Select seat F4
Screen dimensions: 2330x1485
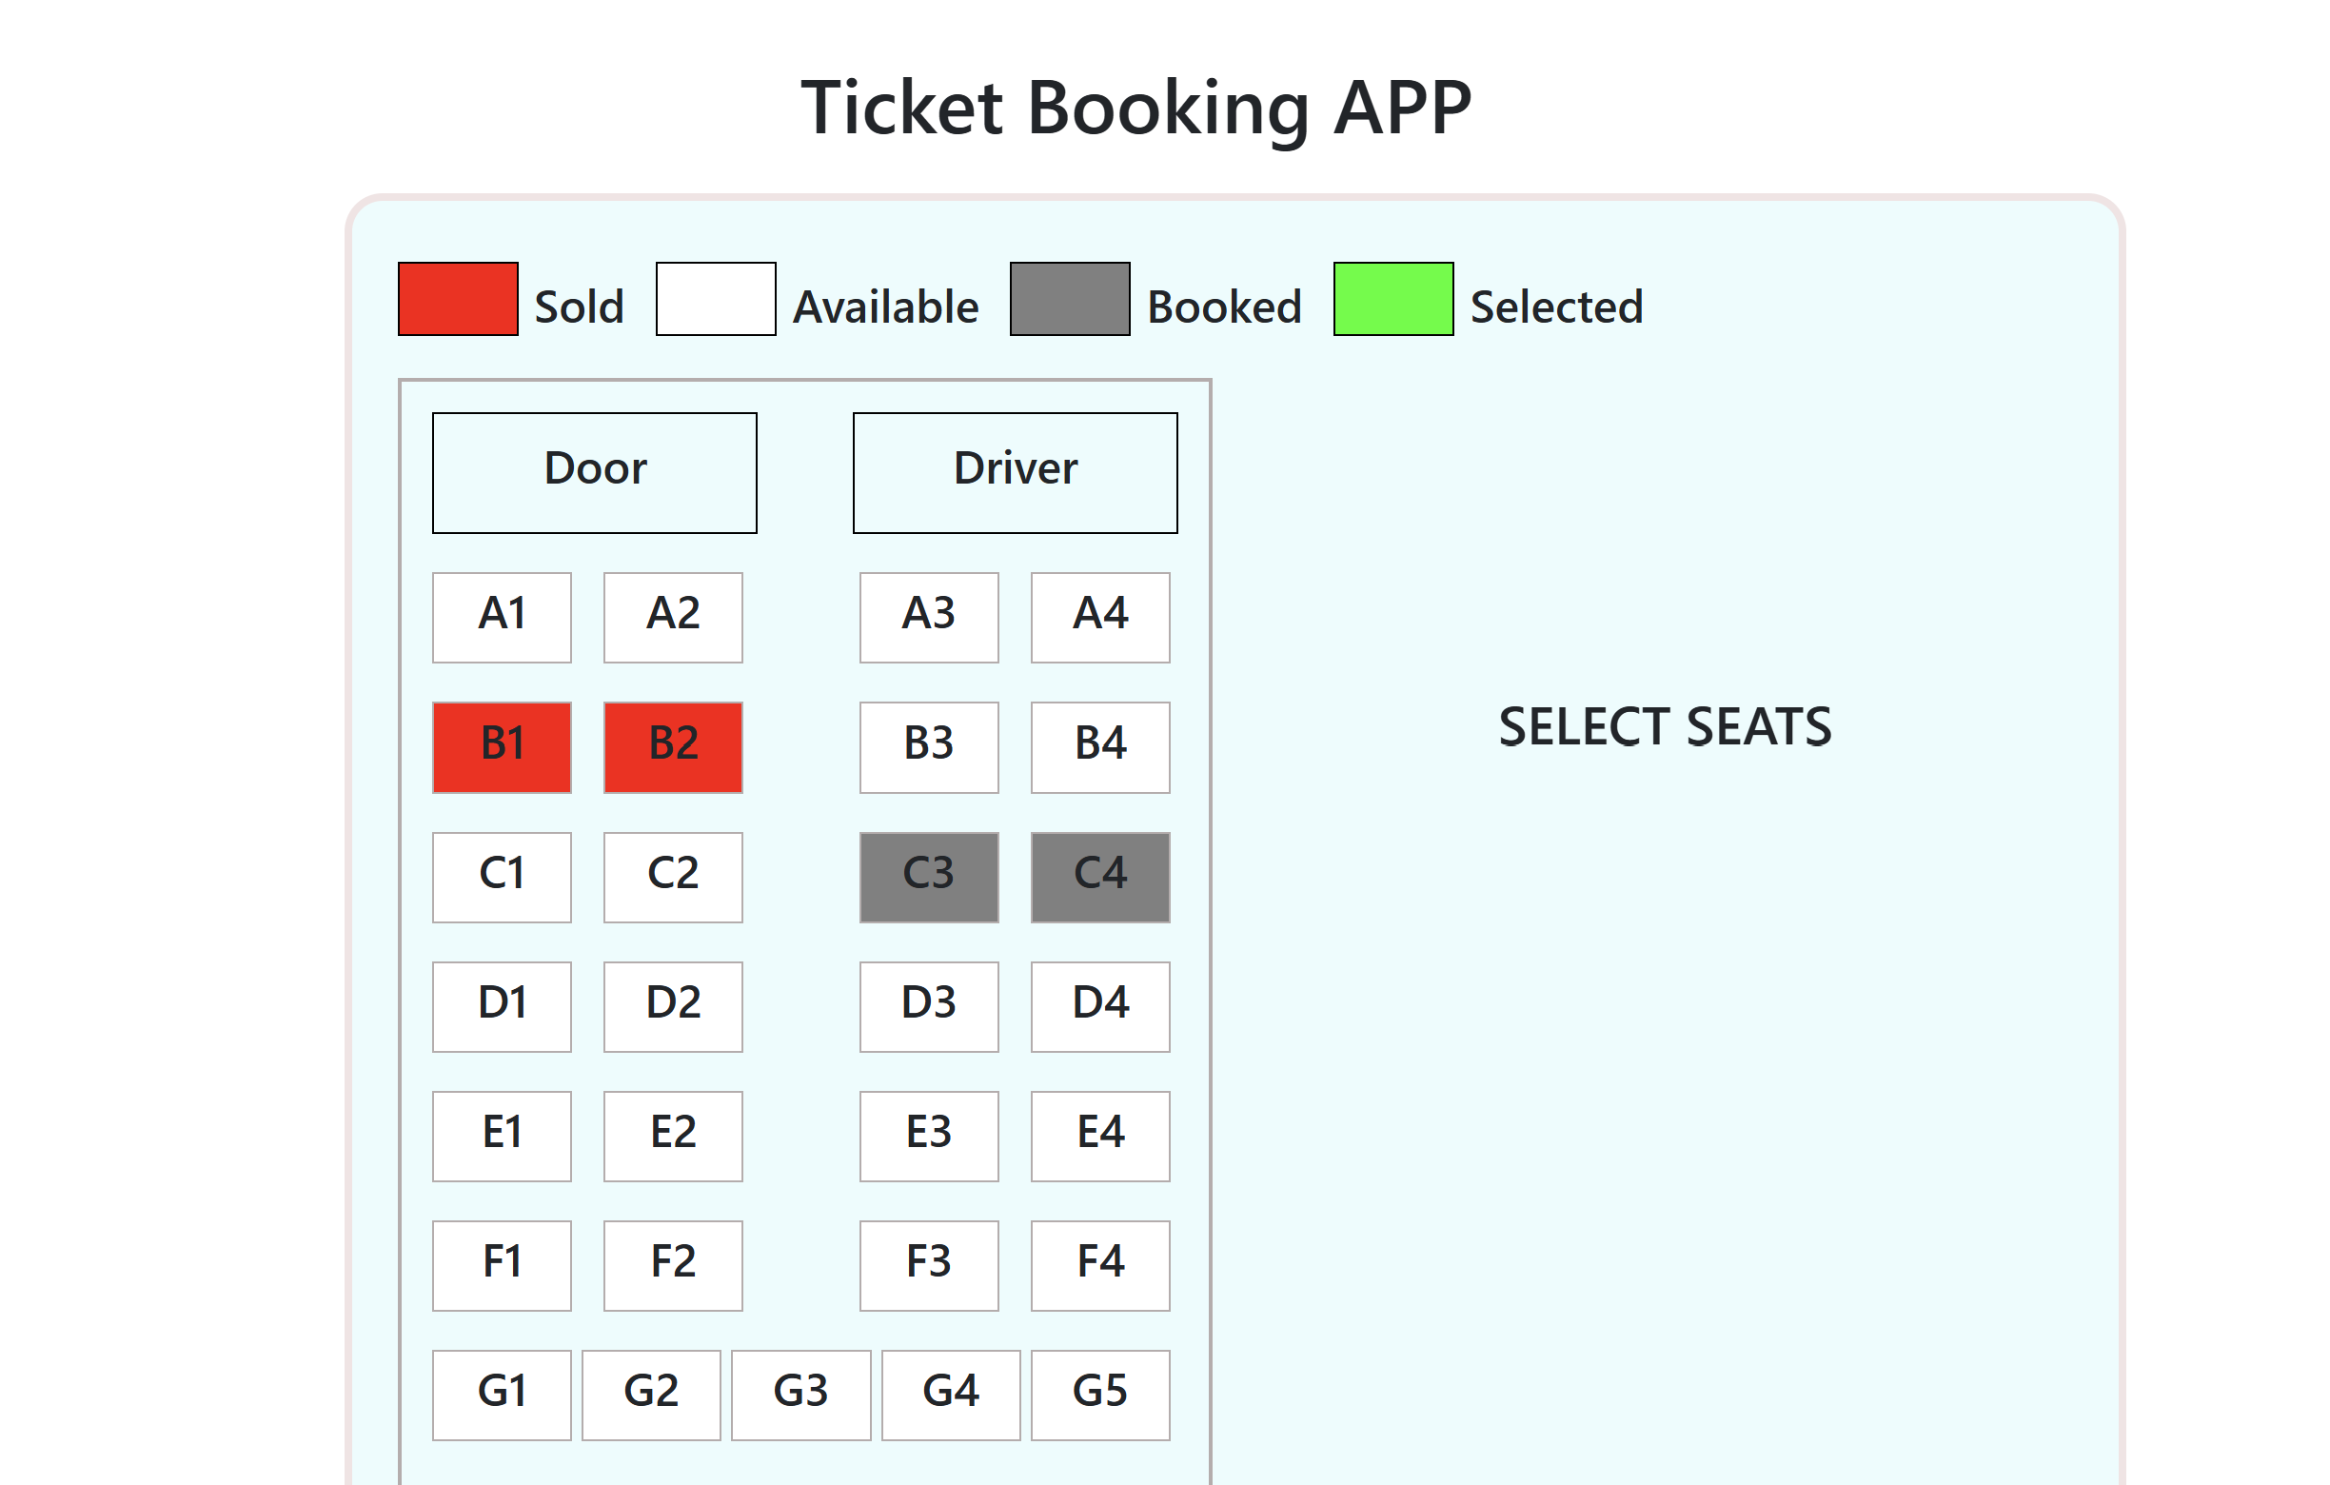click(x=1100, y=1265)
